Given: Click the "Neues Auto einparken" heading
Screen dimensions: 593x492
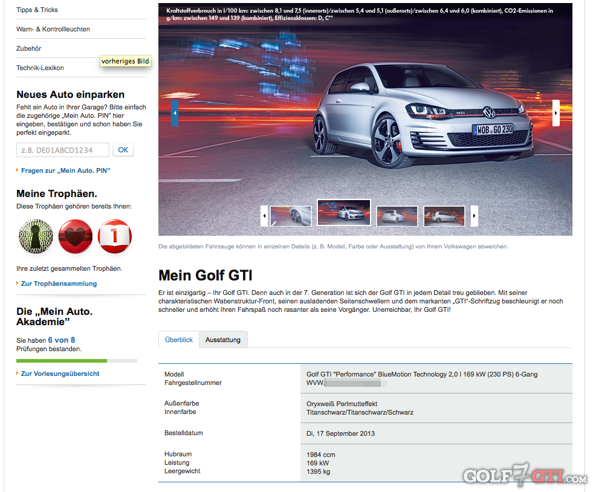Looking at the screenshot, I should click(x=70, y=94).
